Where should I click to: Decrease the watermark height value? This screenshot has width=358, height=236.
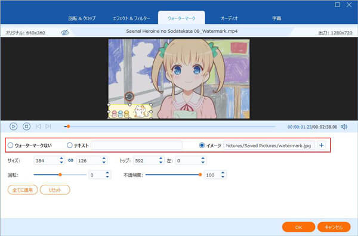(104, 162)
